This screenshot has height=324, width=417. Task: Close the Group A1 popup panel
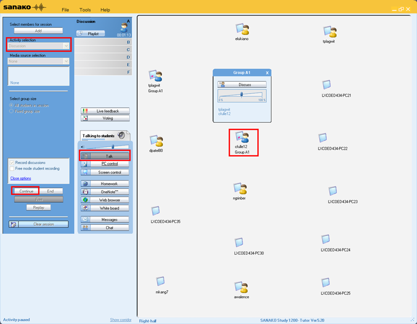[x=267, y=73]
